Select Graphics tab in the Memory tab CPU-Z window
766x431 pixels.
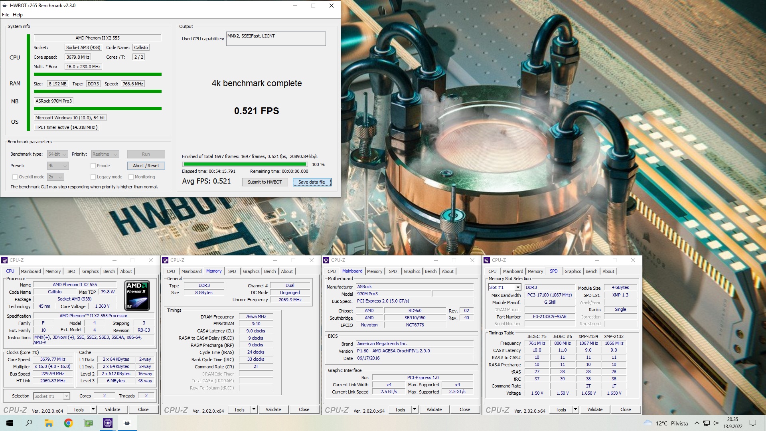(251, 271)
